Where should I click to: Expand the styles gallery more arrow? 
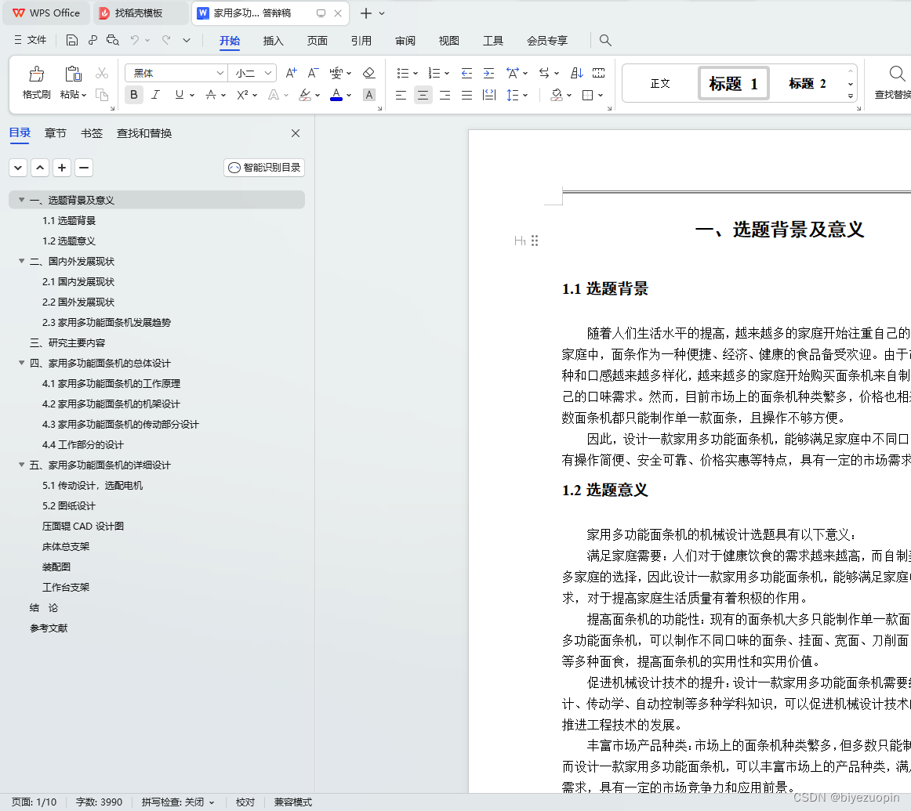851,96
